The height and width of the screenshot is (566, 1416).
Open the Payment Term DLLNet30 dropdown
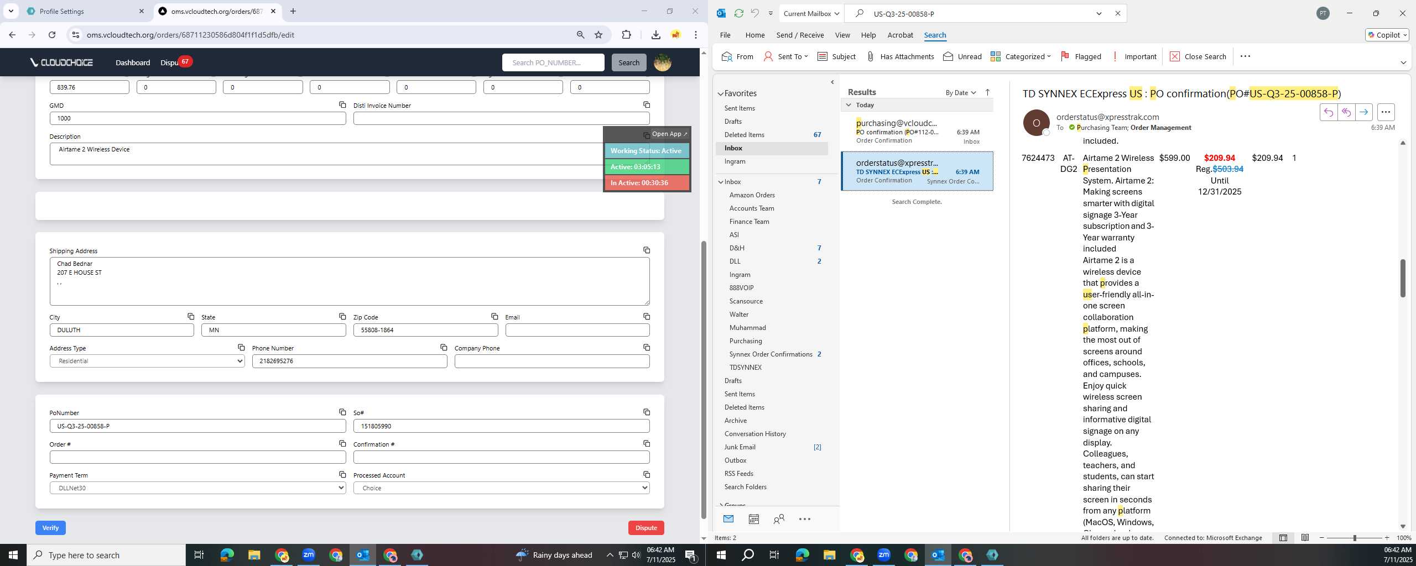[197, 488]
